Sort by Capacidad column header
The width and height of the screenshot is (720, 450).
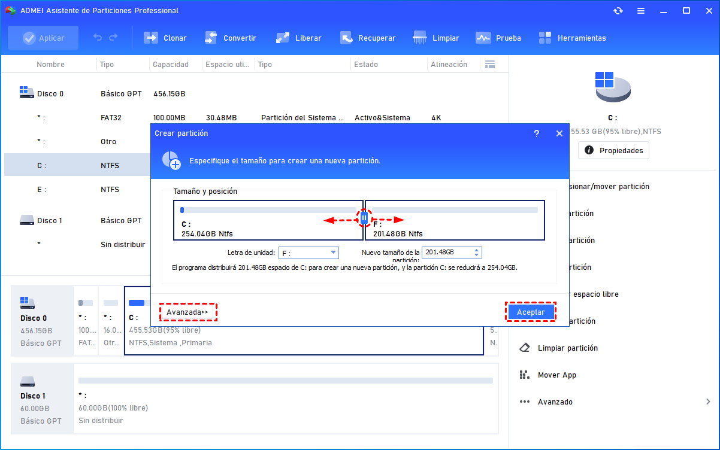click(170, 64)
